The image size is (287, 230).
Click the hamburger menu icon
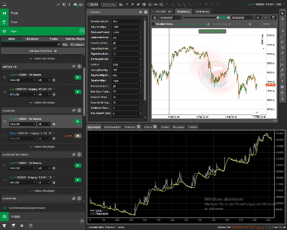point(4,4)
